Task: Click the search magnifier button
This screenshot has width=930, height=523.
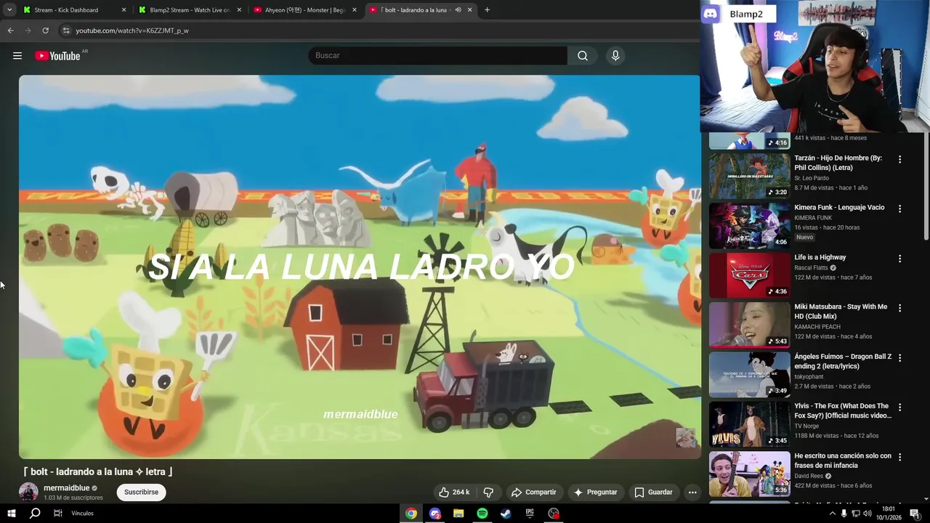Action: coord(583,56)
